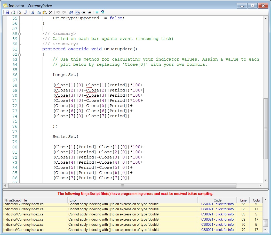Select error message text for line 69 column 5
The height and width of the screenshot is (235, 271).
tap(114, 214)
